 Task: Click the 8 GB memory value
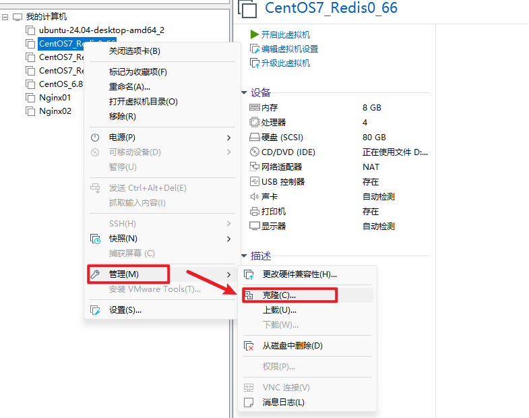pos(372,108)
